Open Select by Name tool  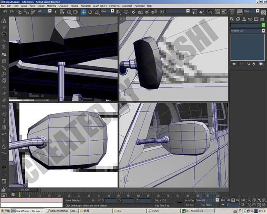pyautogui.click(x=62, y=12)
